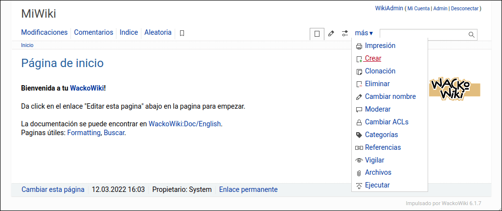Click the bookmark icon after Aleatoria
The image size is (502, 211).
pos(182,33)
